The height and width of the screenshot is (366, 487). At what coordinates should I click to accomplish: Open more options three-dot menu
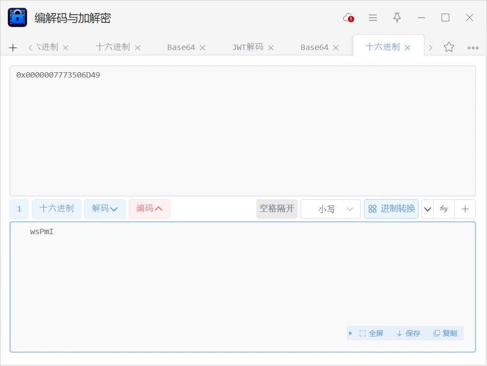tap(473, 48)
